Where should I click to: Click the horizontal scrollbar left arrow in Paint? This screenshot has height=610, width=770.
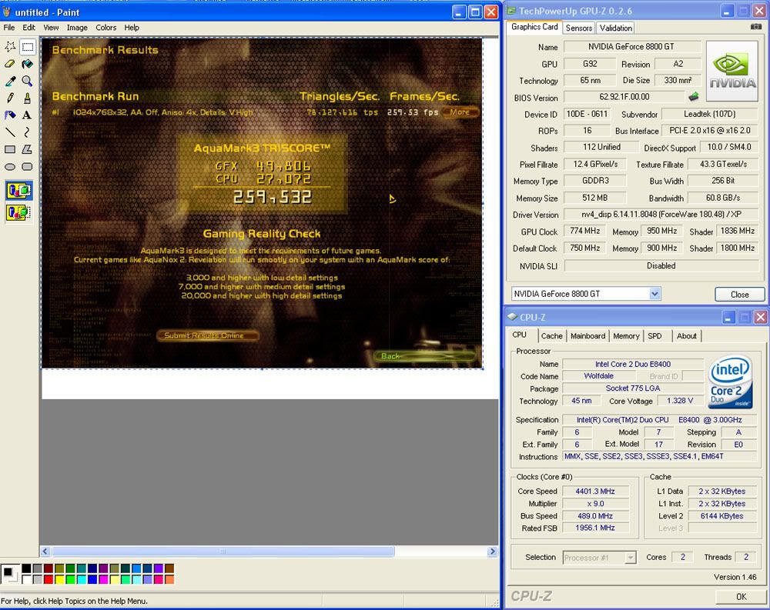[x=45, y=552]
